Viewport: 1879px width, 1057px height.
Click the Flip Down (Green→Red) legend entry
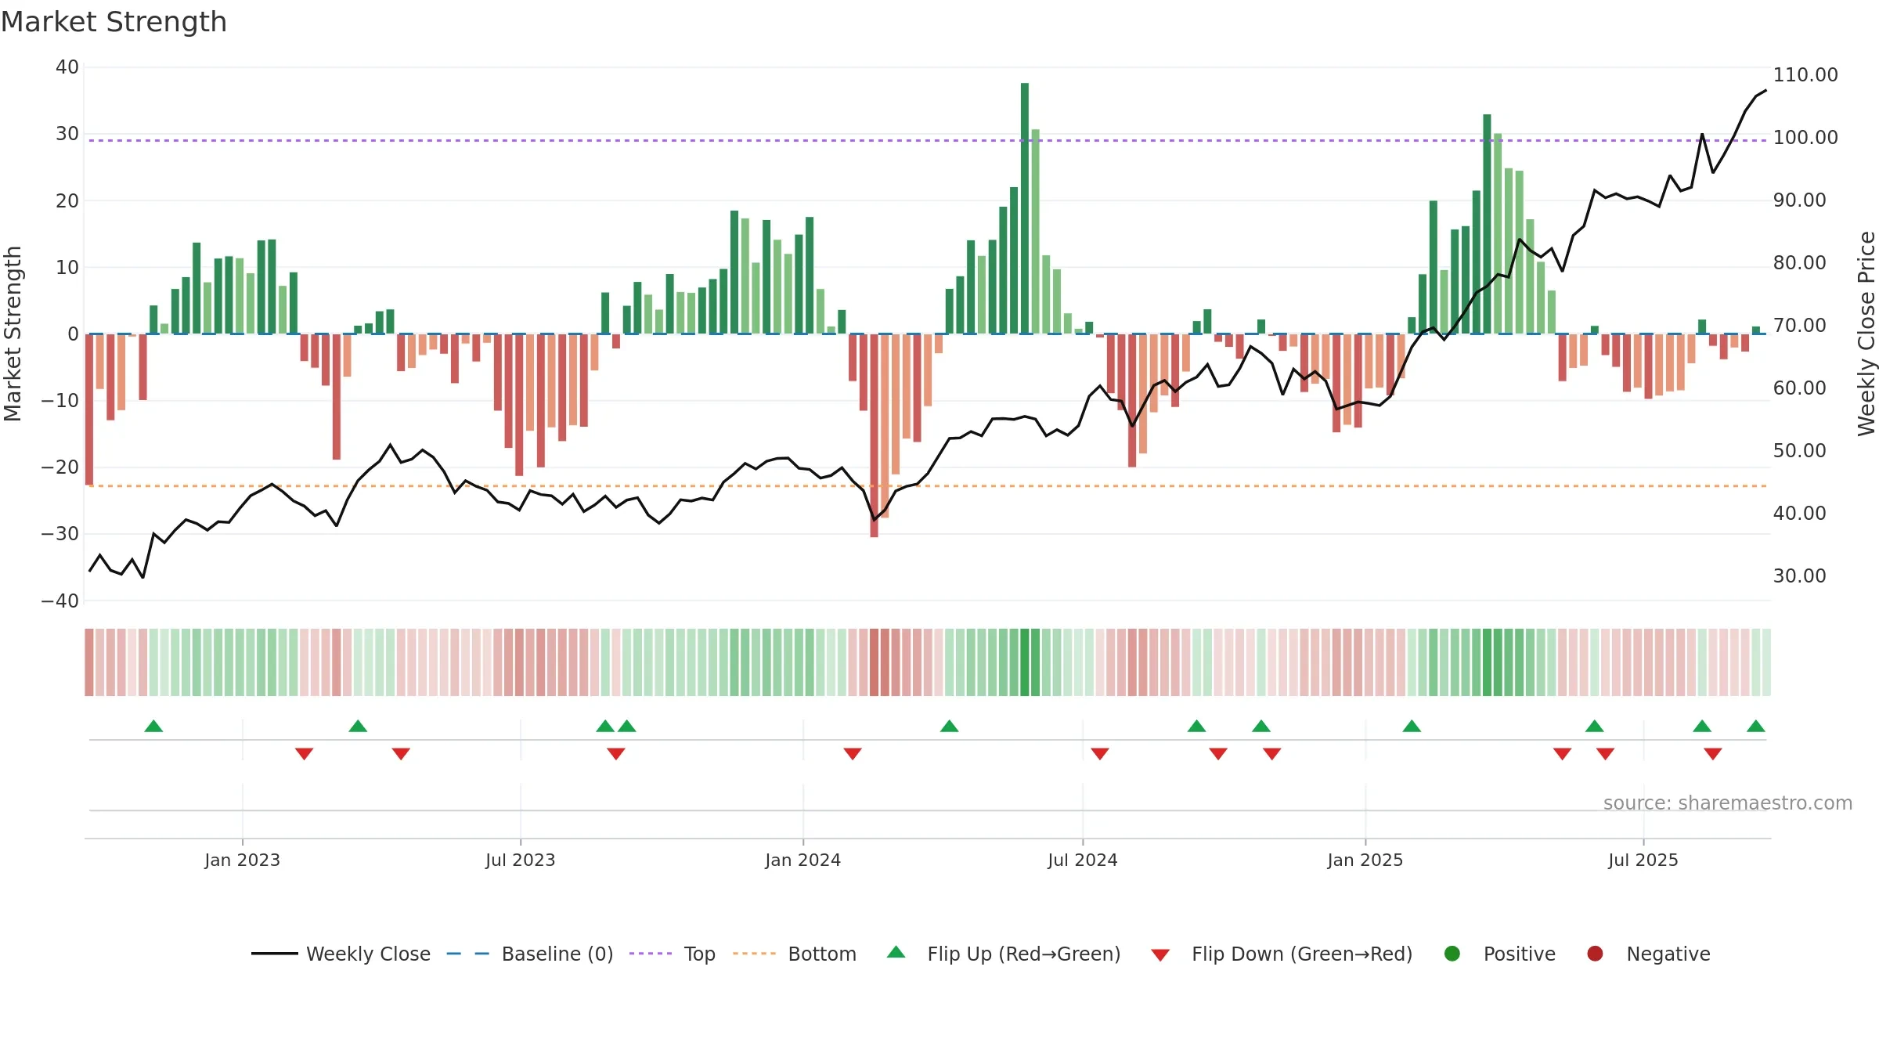1282,954
